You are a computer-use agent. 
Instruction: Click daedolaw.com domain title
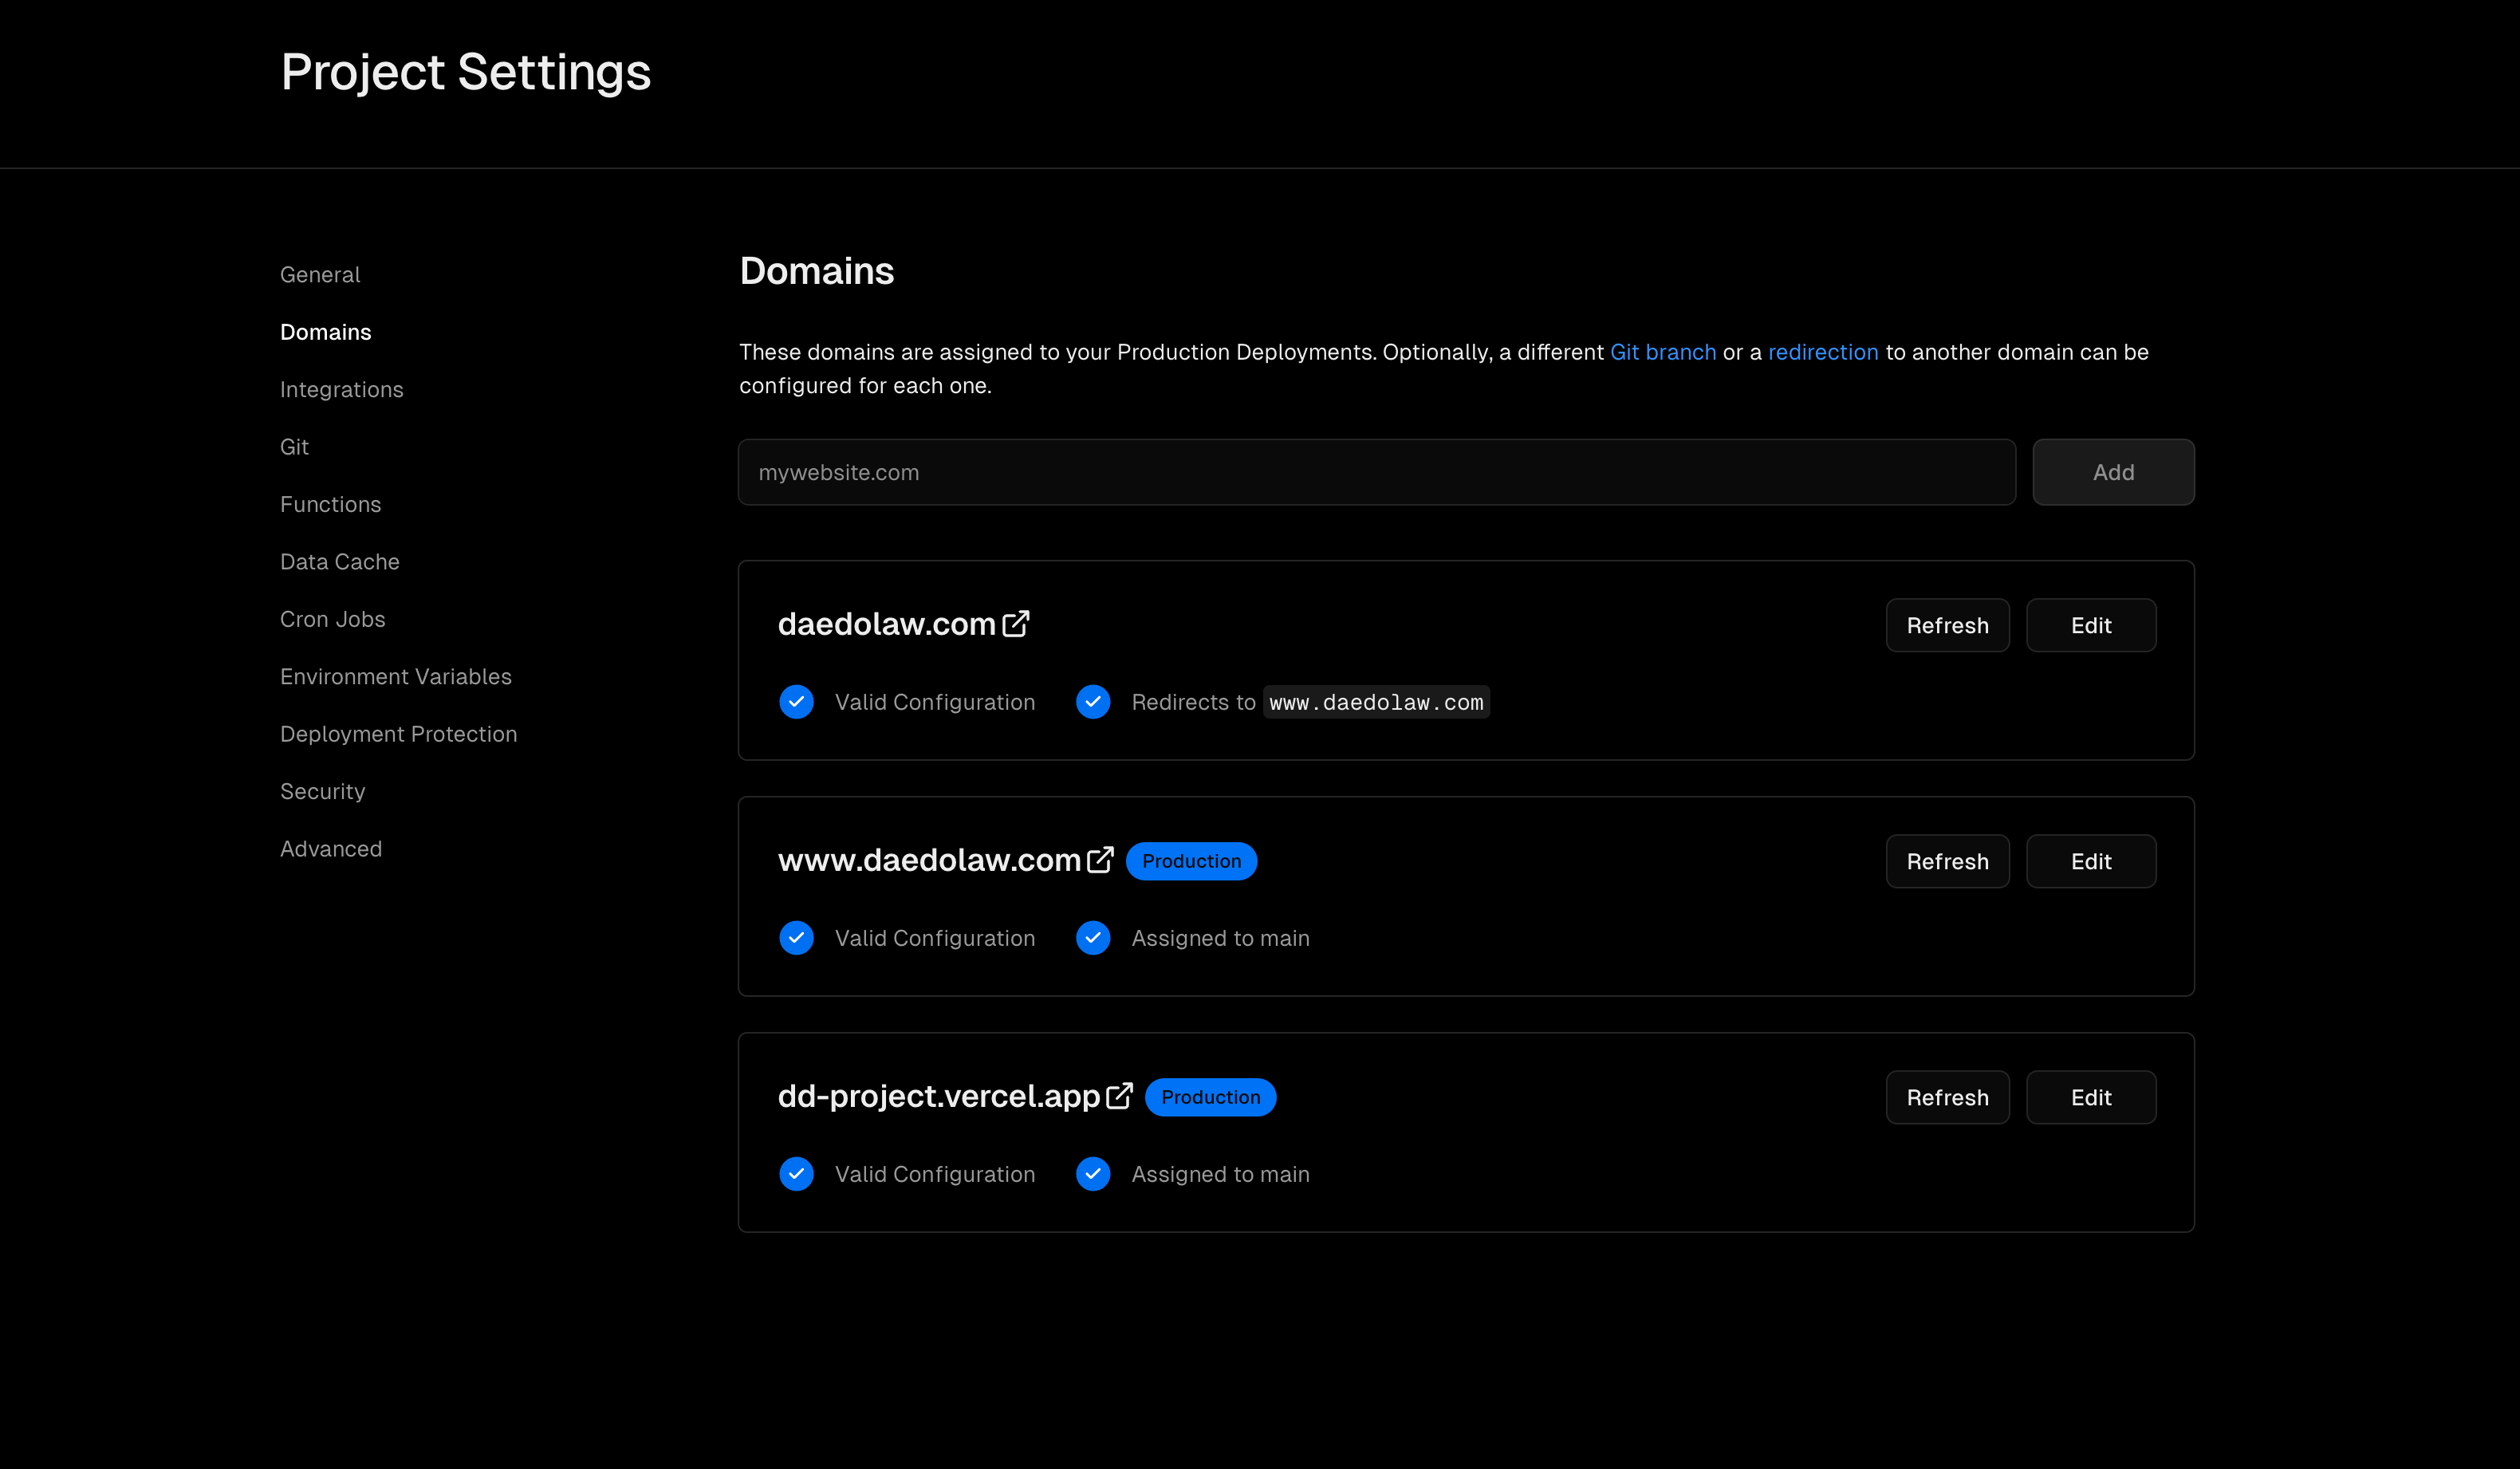pyautogui.click(x=887, y=624)
